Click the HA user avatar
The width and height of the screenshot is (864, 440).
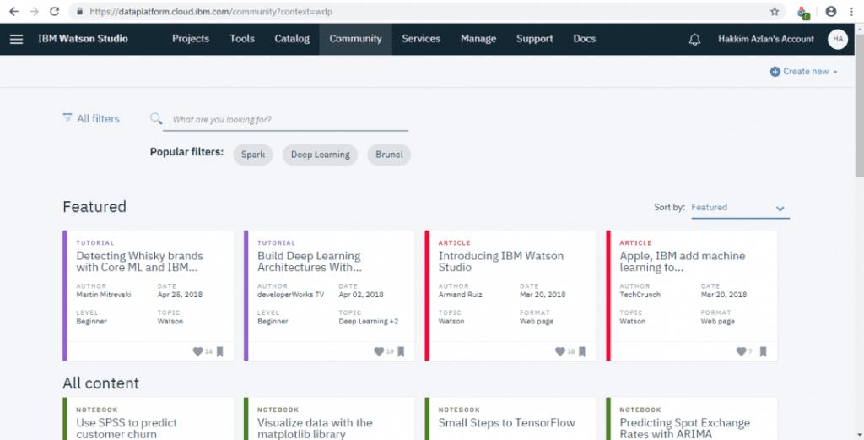point(838,39)
